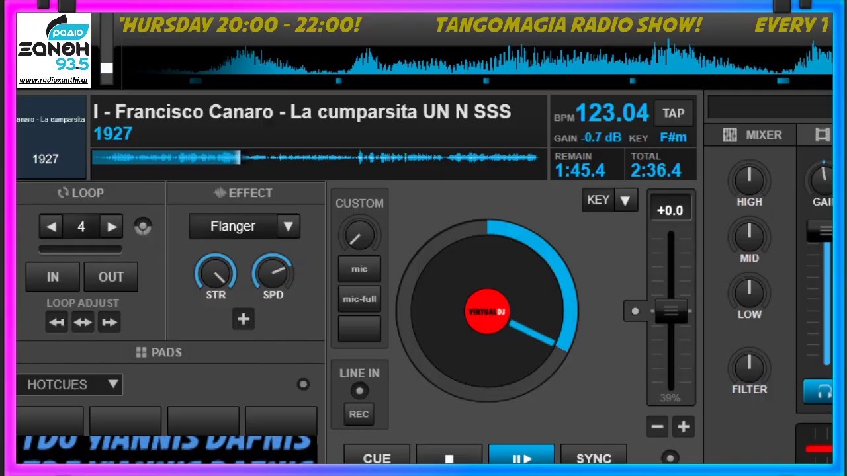This screenshot has width=847, height=476.
Task: Click the track waveform progress bar
Action: (x=315, y=157)
